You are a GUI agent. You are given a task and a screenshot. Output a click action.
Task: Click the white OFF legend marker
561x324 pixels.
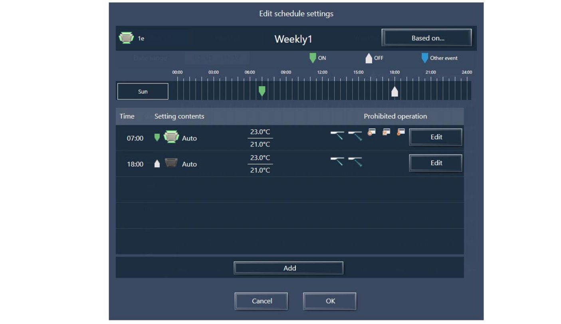[x=369, y=58]
